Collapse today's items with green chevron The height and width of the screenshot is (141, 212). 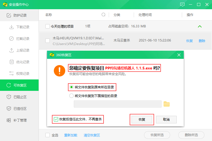tap(200, 26)
